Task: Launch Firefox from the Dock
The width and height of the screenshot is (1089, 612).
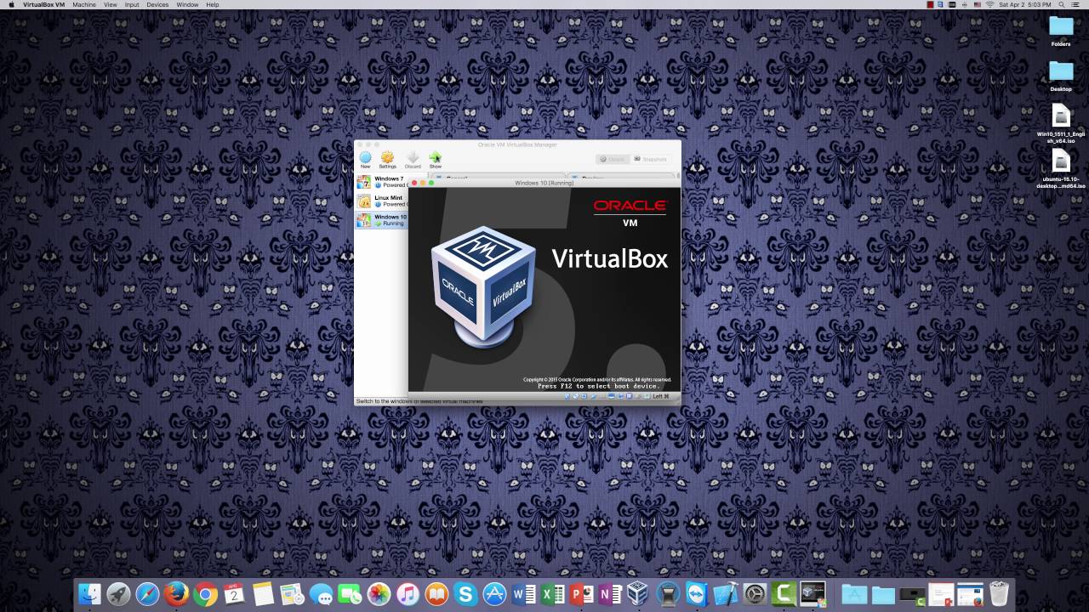Action: pos(176,594)
